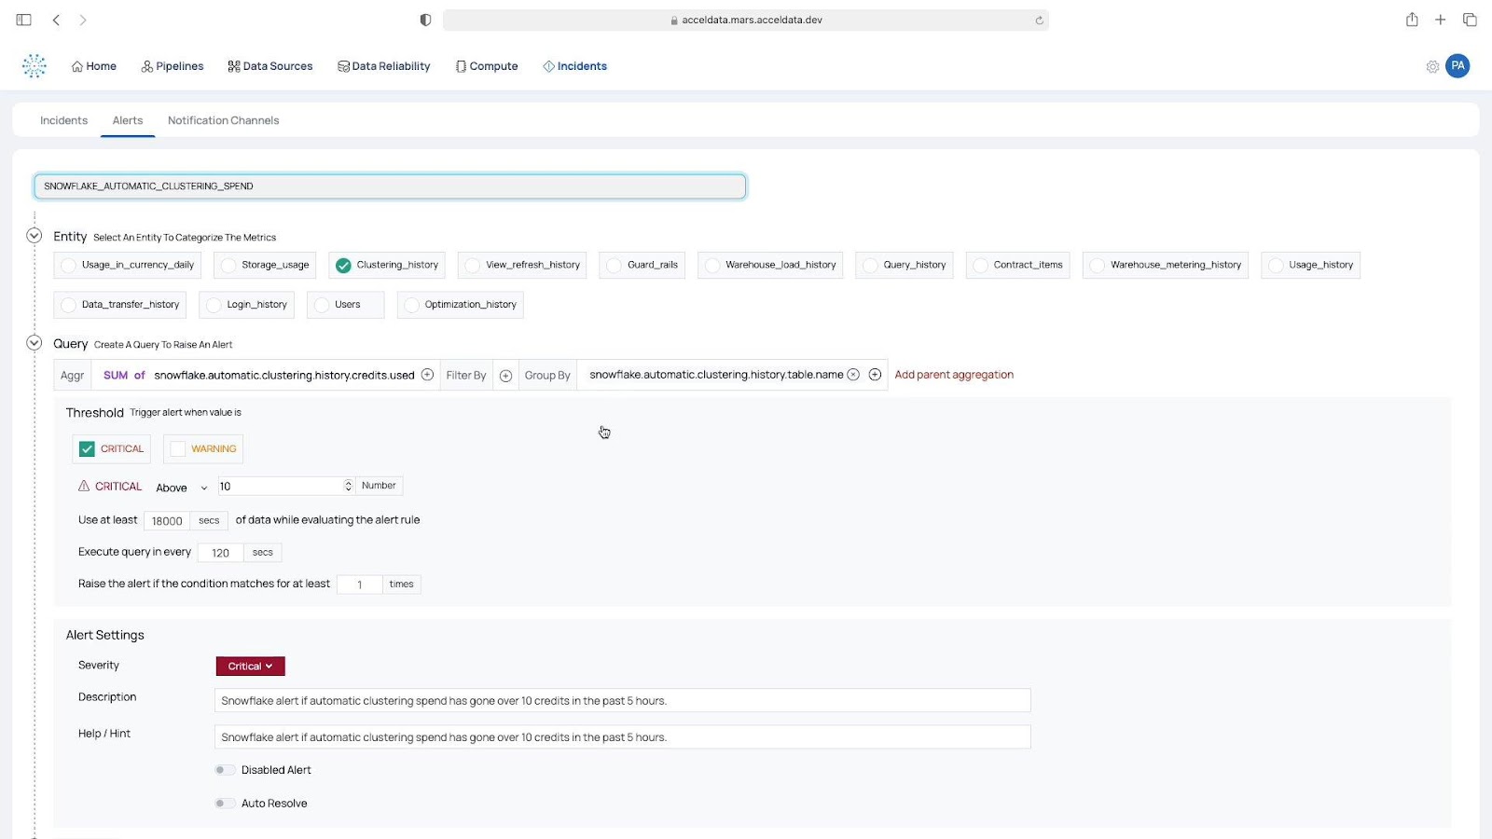The height and width of the screenshot is (839, 1492).
Task: Open the Above condition dropdown
Action: pos(182,488)
